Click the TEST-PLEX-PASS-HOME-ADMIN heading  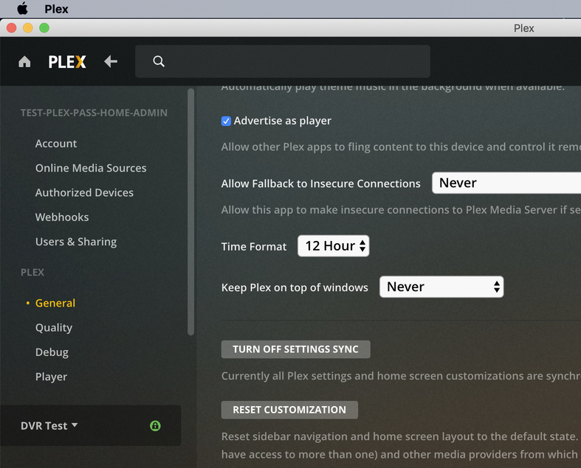[94, 113]
